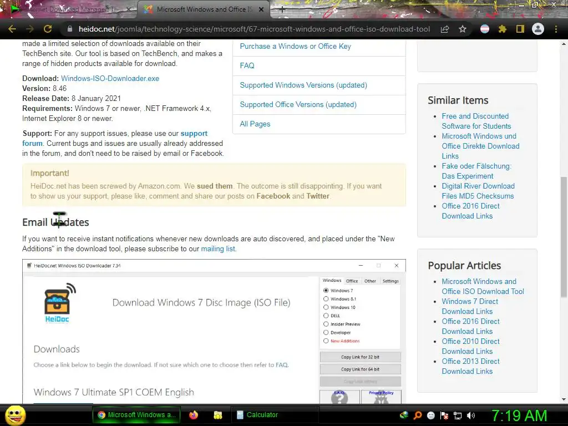Open the file folder taskbar icon
Image resolution: width=568 pixels, height=426 pixels.
coord(217,415)
